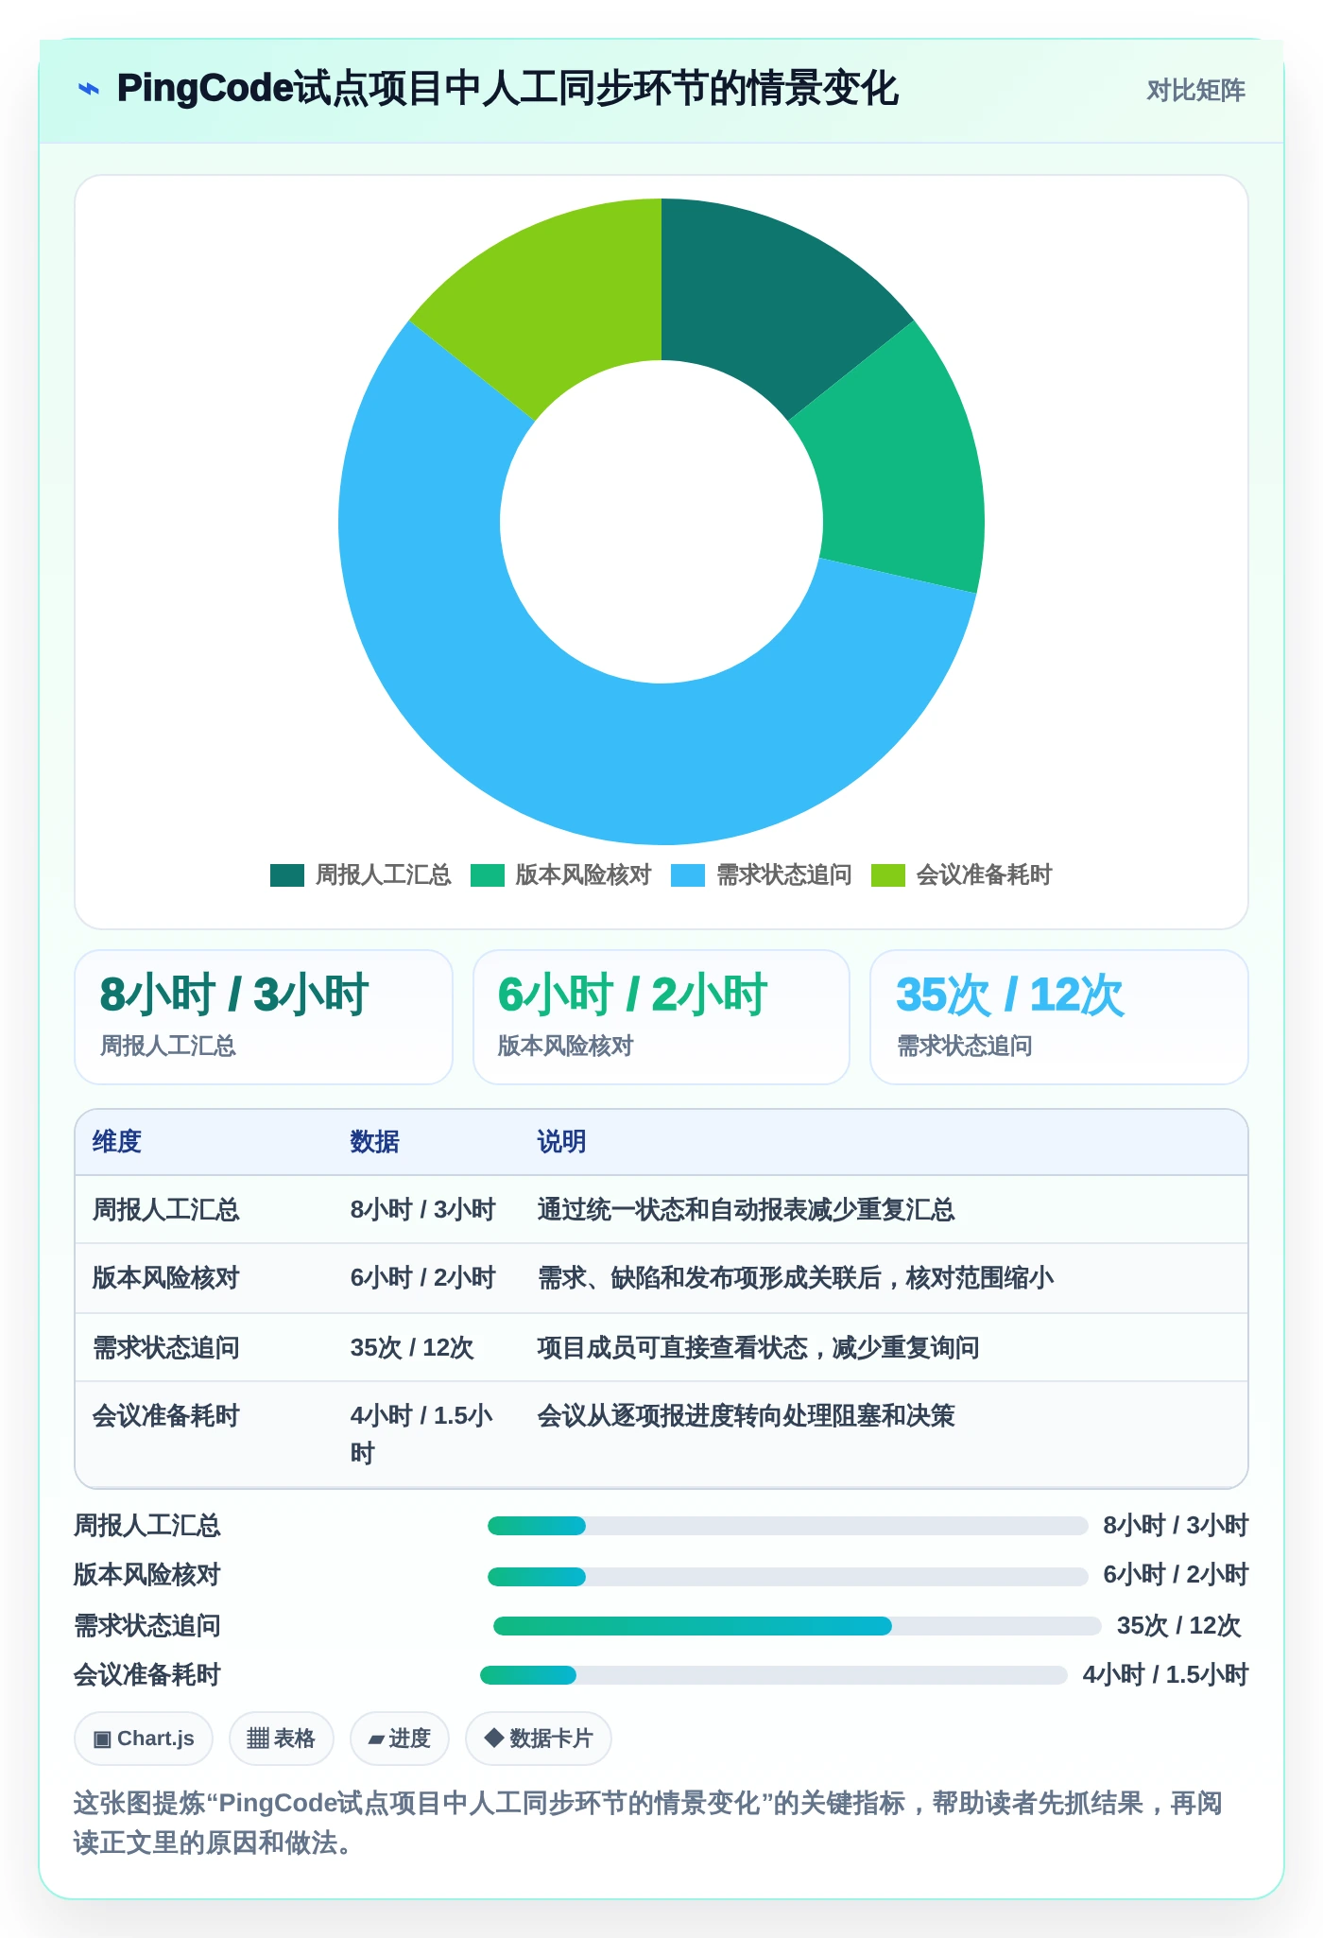Click the 会议准备耗时 progress bar
This screenshot has height=1938, width=1323.
773,1675
